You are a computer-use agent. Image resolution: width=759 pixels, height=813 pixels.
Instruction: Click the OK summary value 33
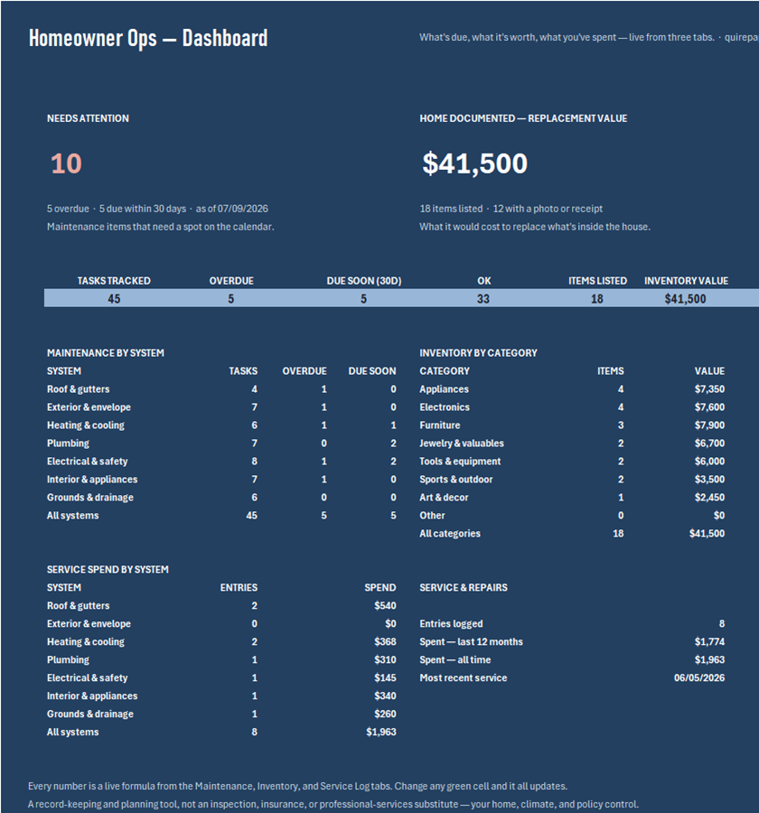pyautogui.click(x=483, y=299)
